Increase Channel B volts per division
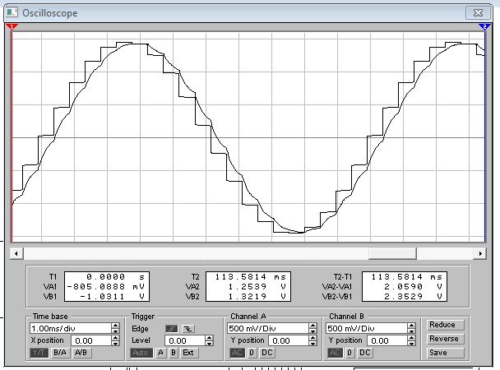 411,326
